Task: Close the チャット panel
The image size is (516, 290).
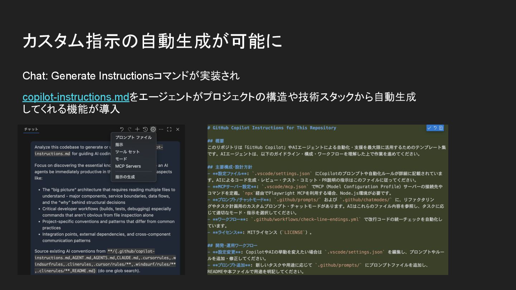Action: [178, 129]
